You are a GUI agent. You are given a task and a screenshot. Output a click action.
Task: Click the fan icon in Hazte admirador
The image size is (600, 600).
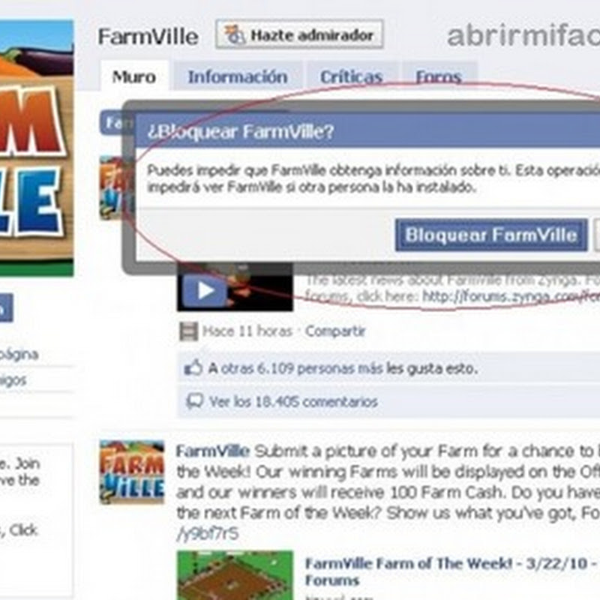tap(234, 34)
